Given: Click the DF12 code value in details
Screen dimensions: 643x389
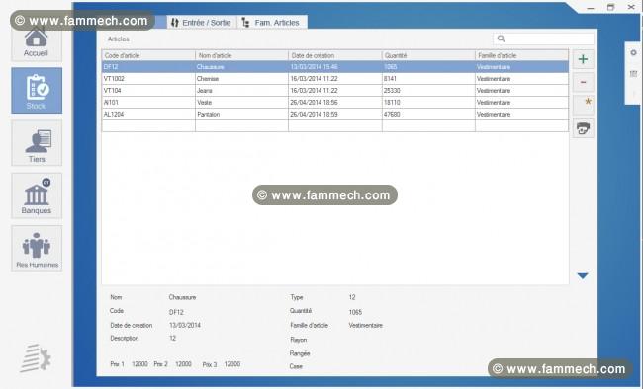Looking at the screenshot, I should pyautogui.click(x=176, y=312).
